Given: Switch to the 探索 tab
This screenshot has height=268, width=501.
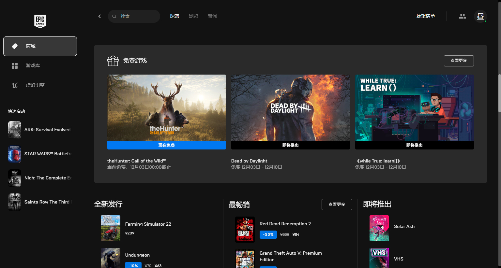Looking at the screenshot, I should pos(175,16).
